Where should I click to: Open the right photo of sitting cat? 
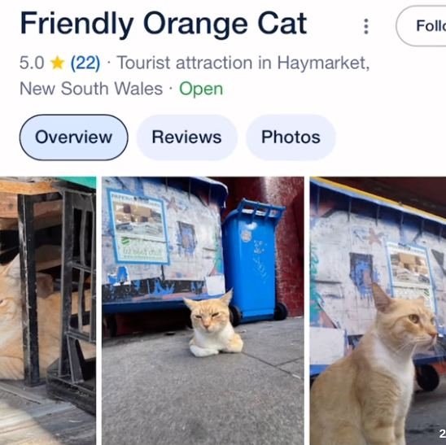pos(378,311)
